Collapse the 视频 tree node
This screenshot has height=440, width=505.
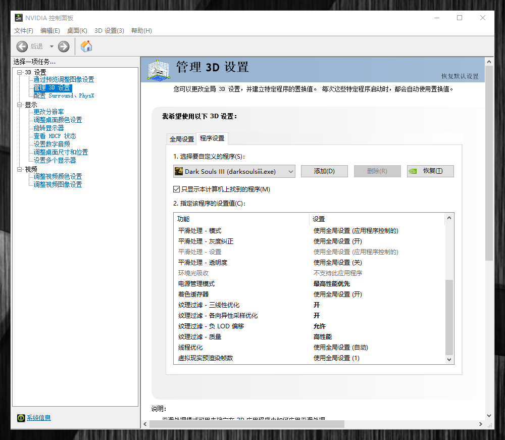pos(19,169)
